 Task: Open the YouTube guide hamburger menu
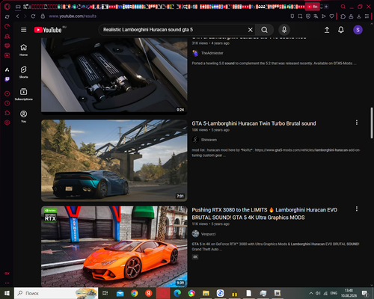pyautogui.click(x=23, y=30)
